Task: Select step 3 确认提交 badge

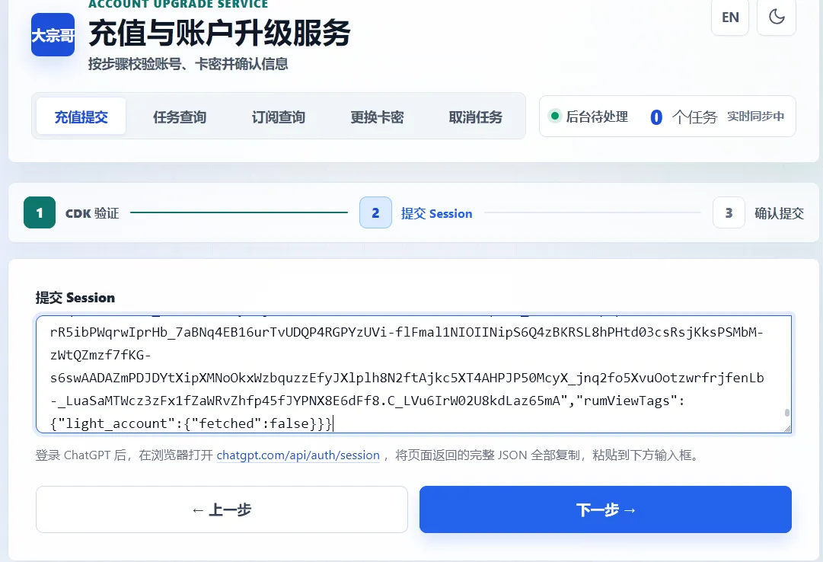Action: pos(729,212)
